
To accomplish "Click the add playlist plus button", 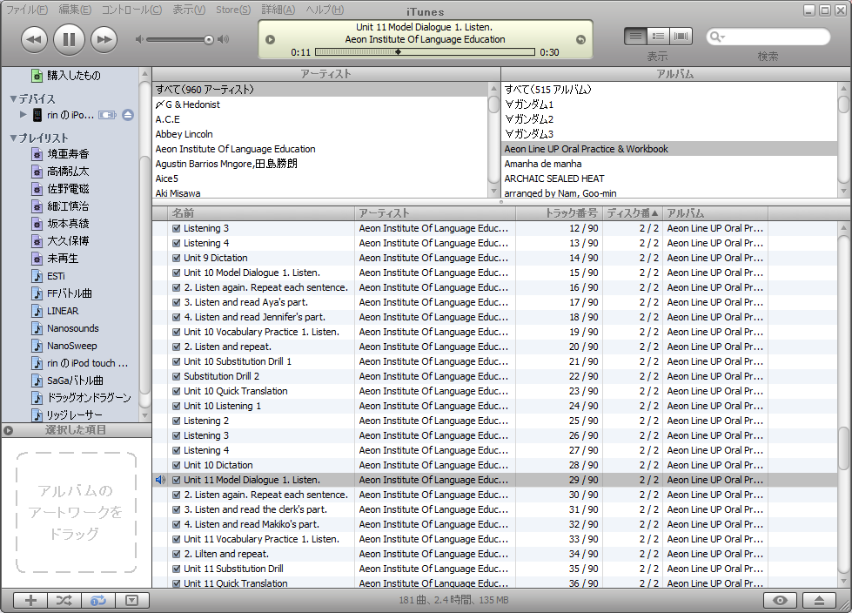I will [30, 600].
